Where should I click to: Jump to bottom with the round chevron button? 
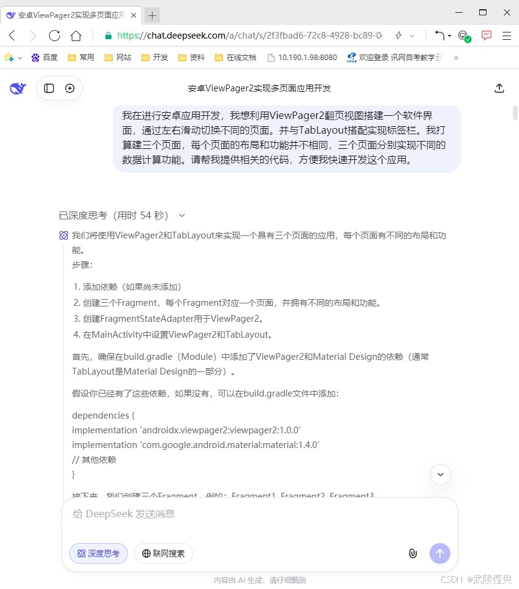[x=441, y=474]
